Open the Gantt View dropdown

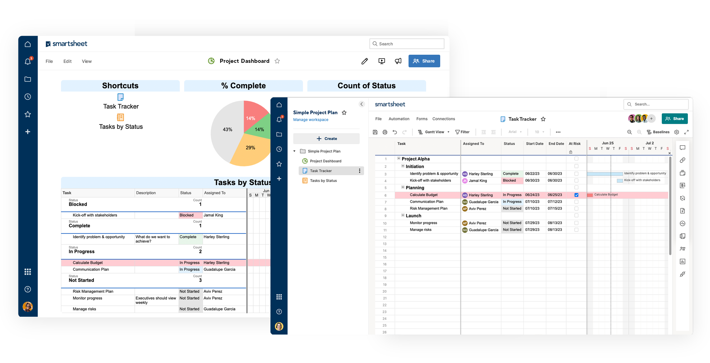click(x=434, y=132)
